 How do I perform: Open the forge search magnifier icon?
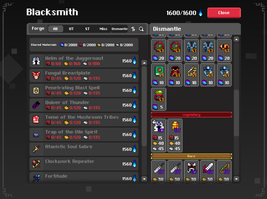[141, 29]
